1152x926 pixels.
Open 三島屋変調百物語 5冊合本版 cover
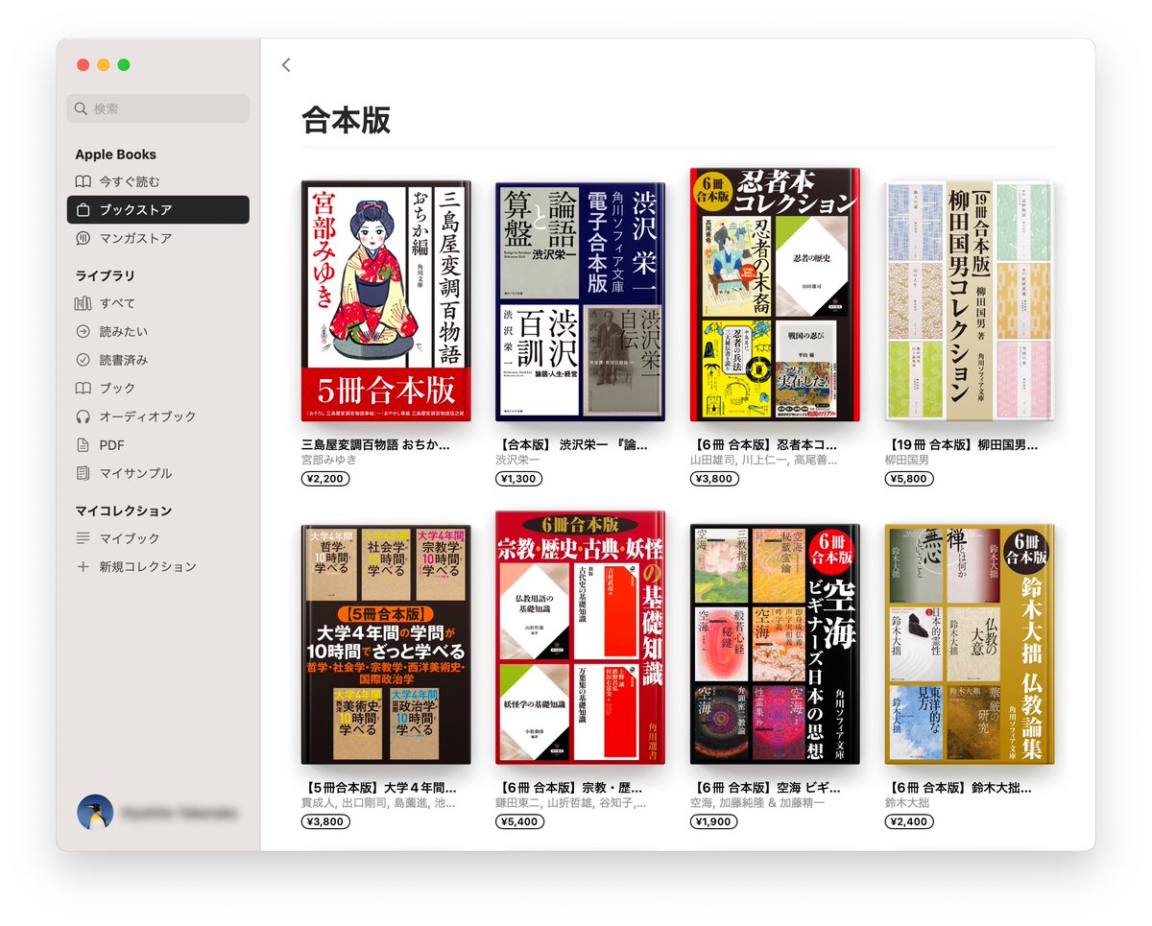[386, 300]
